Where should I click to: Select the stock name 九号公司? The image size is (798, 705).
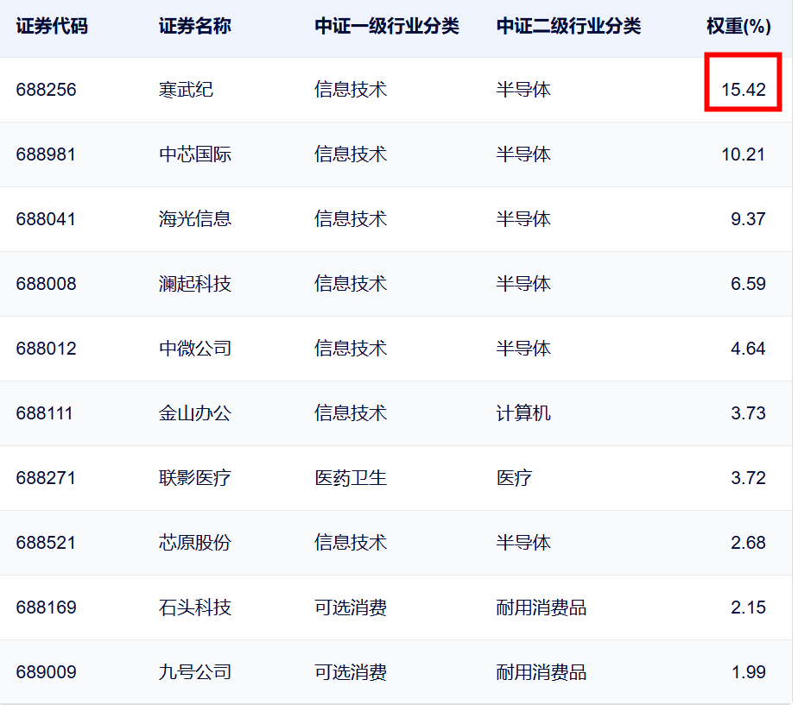pos(195,672)
